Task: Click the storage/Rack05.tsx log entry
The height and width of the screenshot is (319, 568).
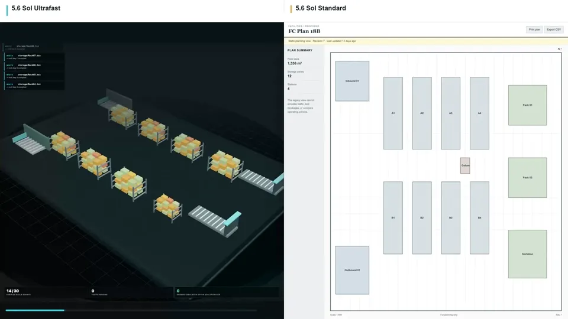Action: (34, 76)
